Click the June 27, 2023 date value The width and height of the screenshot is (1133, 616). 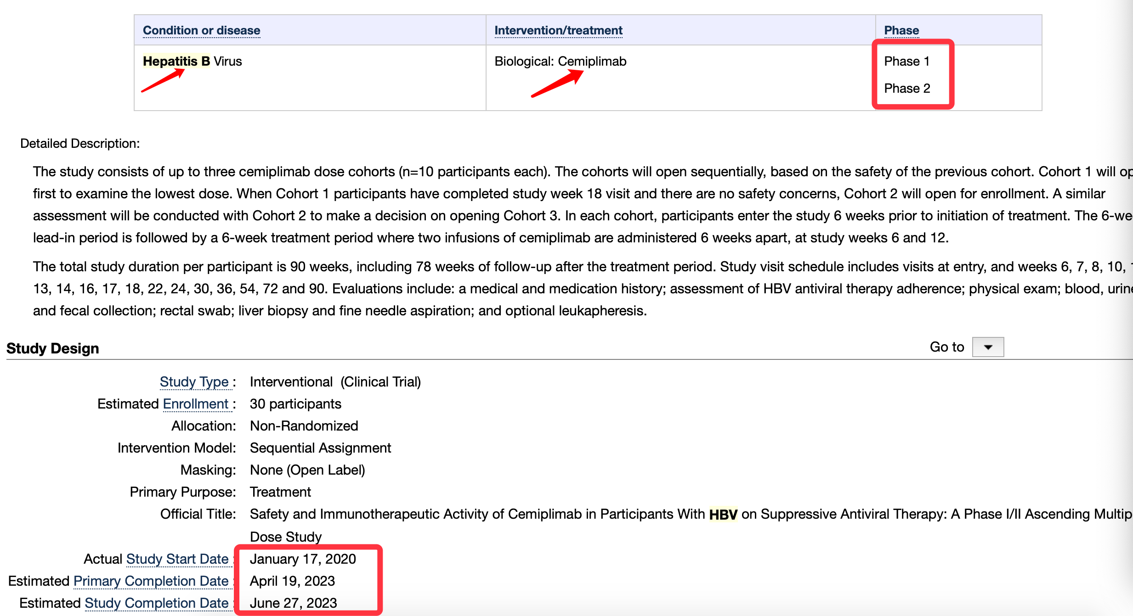pyautogui.click(x=293, y=603)
